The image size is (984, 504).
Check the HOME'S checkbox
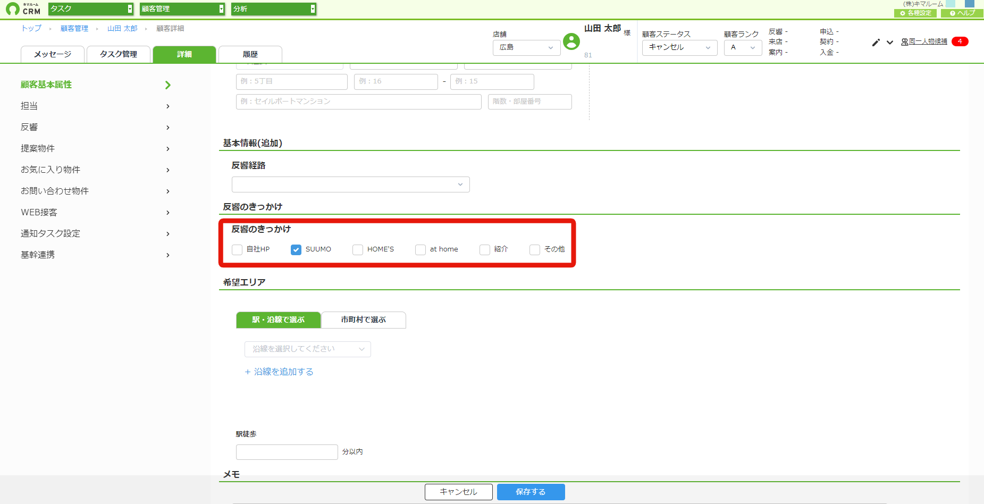point(358,249)
